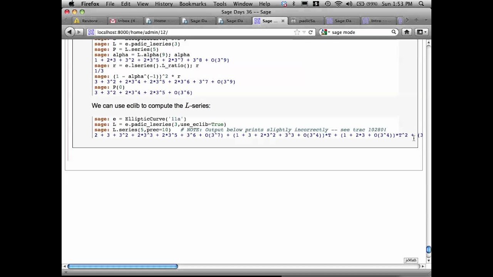
Task: Open the File menu
Action: coord(110,4)
